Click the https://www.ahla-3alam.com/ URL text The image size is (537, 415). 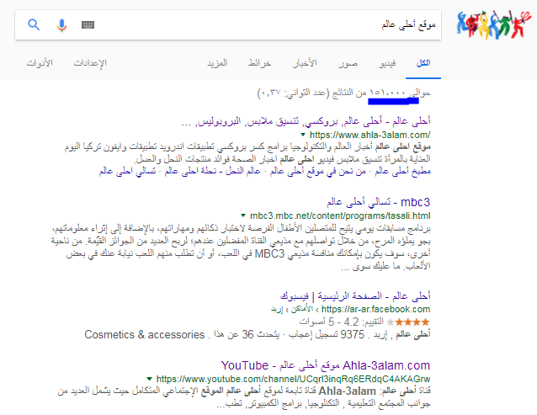(370, 135)
